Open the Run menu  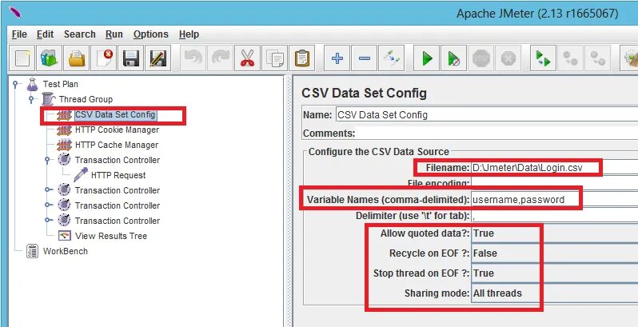(x=114, y=34)
